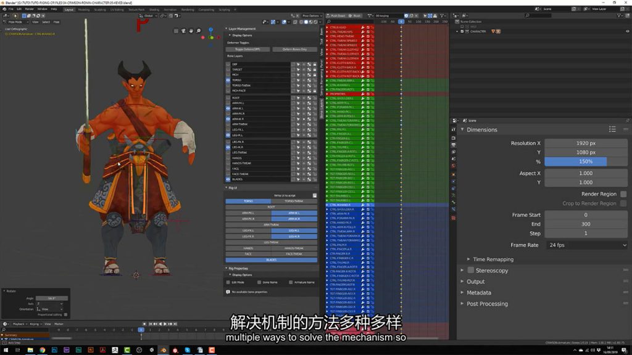Viewport: 632px width, 355px height.
Task: Click the BLADES button in Rig UI
Action: (x=272, y=259)
